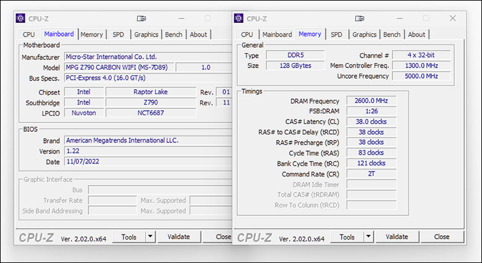Click the MPG Z790 CARBON WIFI model field

coord(119,67)
